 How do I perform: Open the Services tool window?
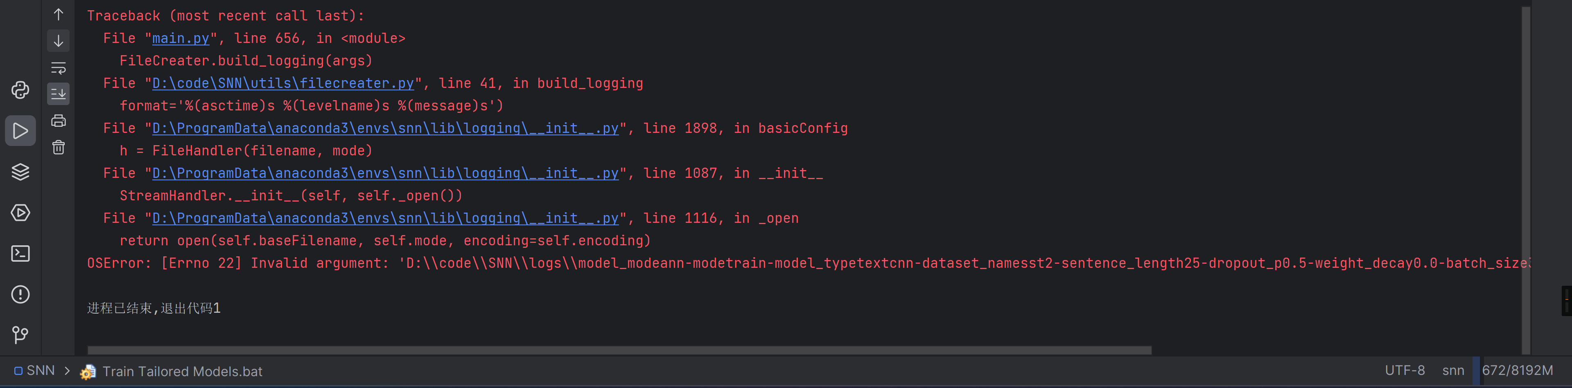(20, 213)
